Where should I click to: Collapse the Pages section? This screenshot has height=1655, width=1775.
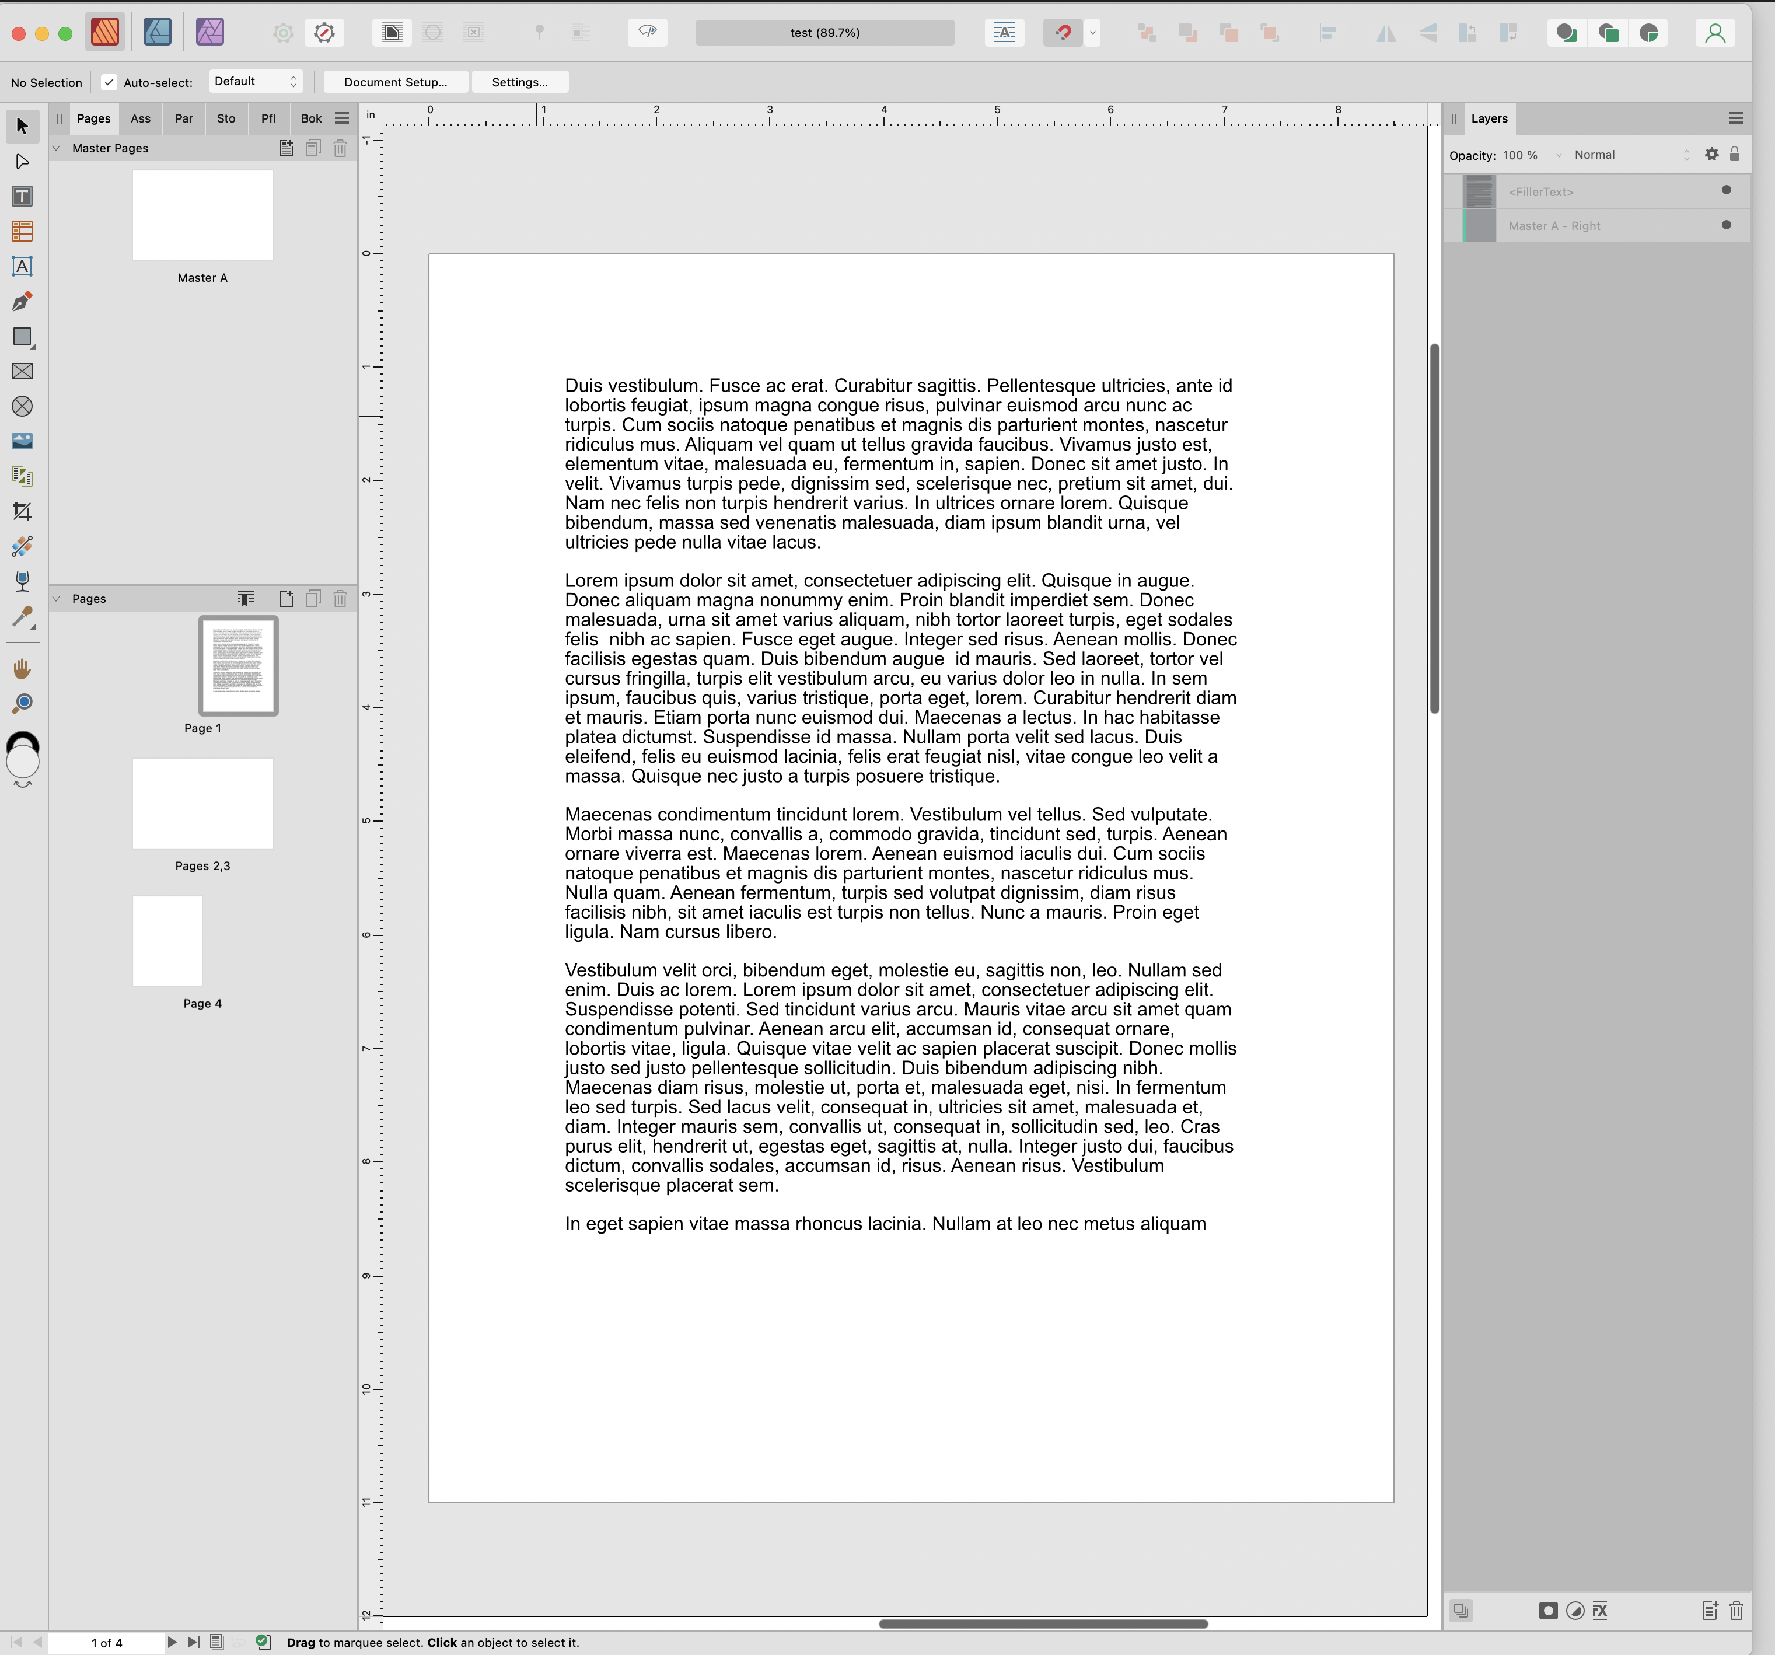tap(56, 598)
